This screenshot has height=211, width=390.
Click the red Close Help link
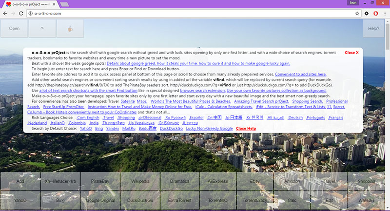click(x=246, y=129)
